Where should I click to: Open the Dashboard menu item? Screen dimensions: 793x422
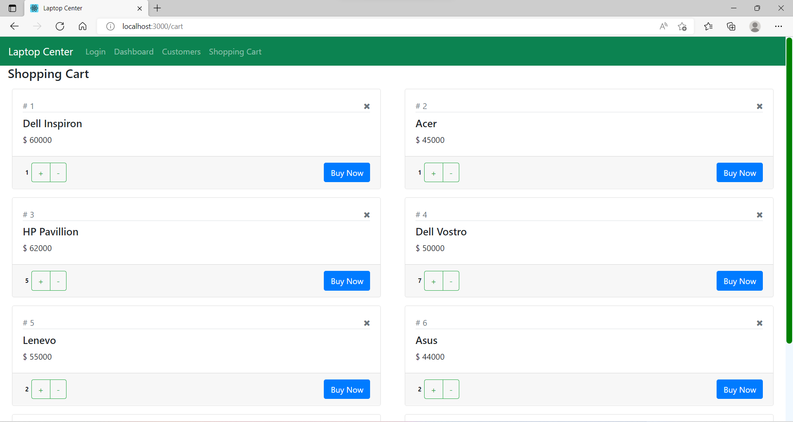(x=133, y=52)
